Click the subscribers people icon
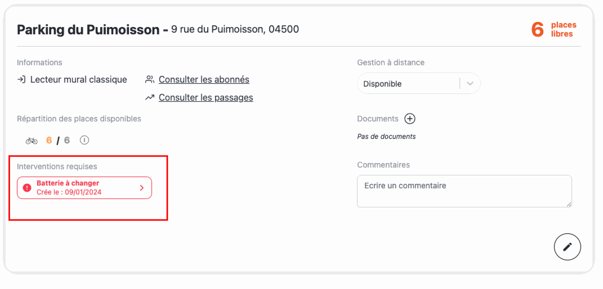This screenshot has height=289, width=603. click(x=149, y=80)
